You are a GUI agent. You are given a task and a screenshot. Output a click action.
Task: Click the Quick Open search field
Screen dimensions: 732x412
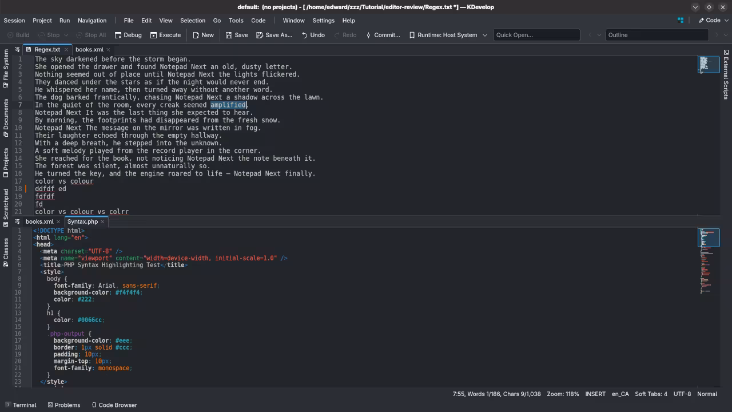tap(536, 35)
